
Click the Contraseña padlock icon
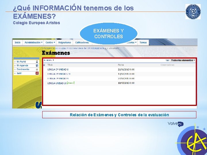point(37,69)
